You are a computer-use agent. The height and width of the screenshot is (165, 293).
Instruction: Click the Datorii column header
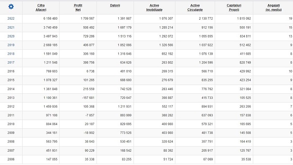(115, 5)
